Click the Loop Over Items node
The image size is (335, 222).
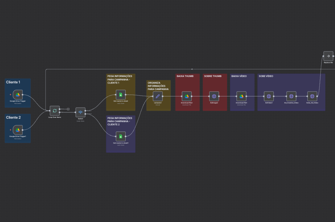point(55,111)
